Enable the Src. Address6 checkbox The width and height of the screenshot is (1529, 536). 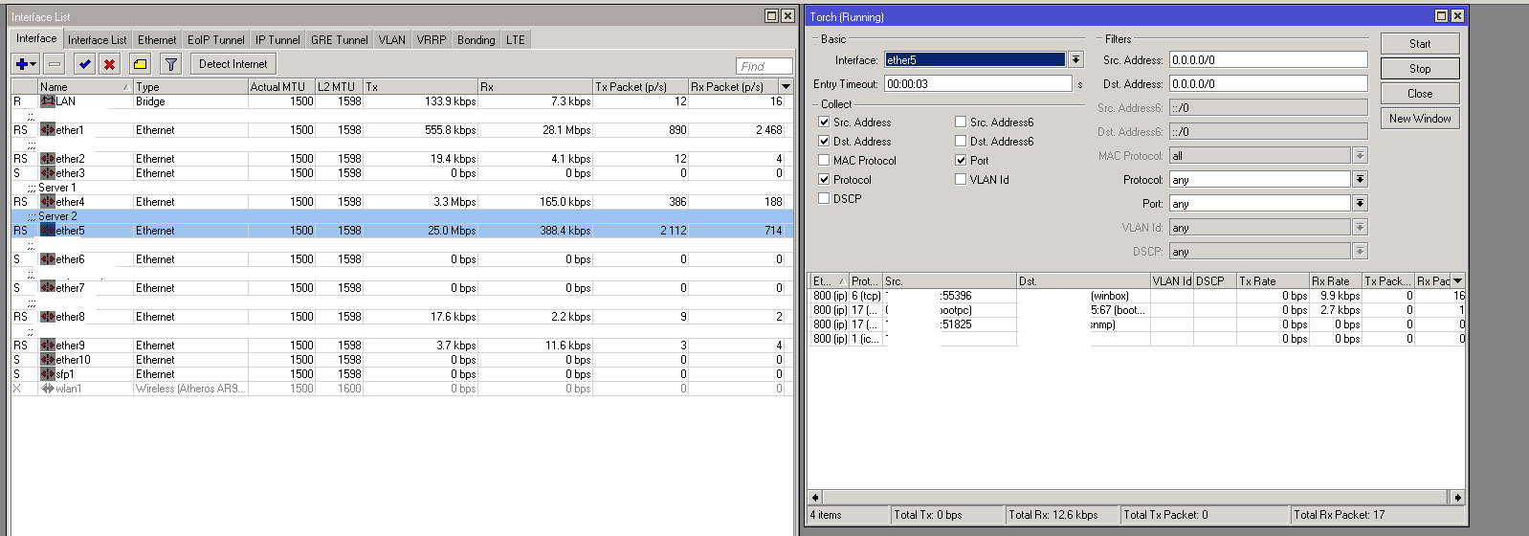tap(961, 123)
